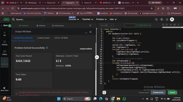Show hidden system tray icons

pos(143,99)
